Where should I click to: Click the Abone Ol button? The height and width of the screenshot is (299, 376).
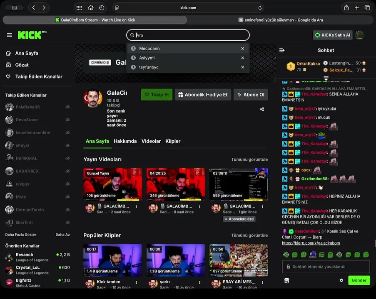click(251, 95)
